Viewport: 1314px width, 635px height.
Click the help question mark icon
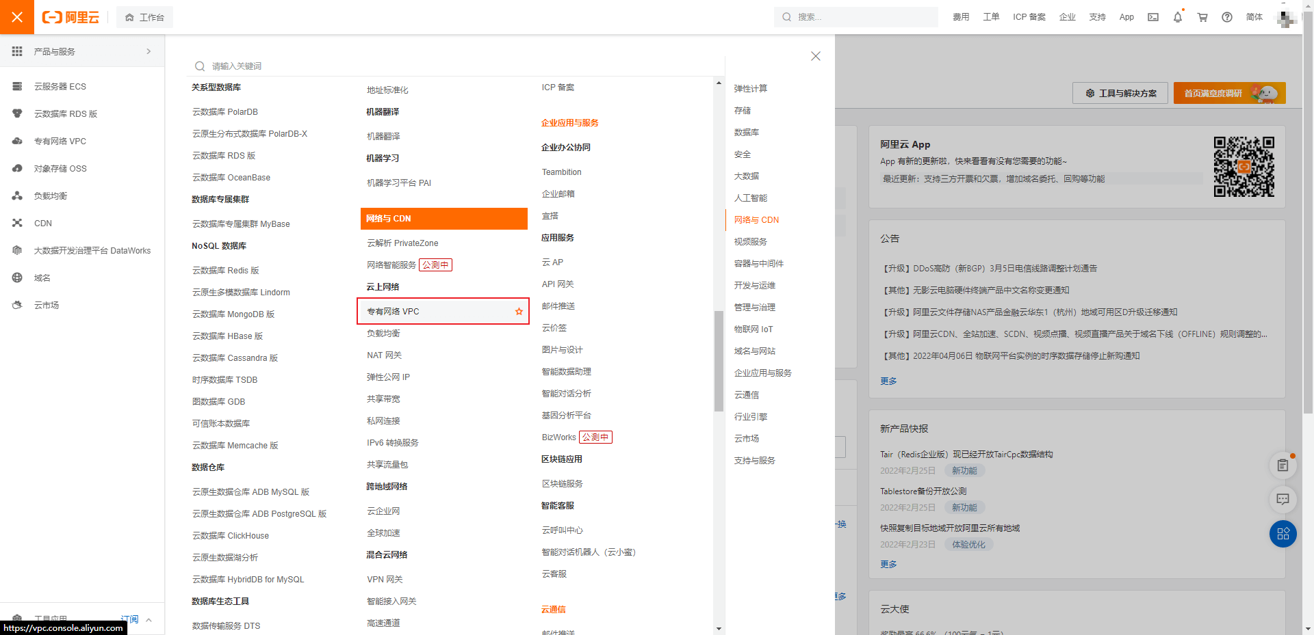click(x=1227, y=17)
